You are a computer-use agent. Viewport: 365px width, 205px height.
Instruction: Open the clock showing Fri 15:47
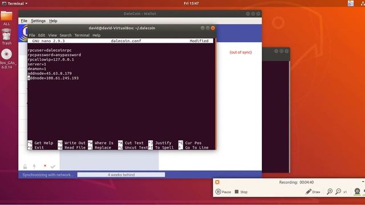191,3
